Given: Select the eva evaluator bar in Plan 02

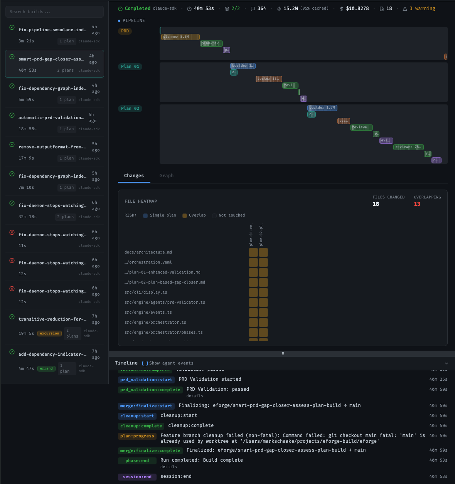Looking at the screenshot, I should (x=386, y=141).
